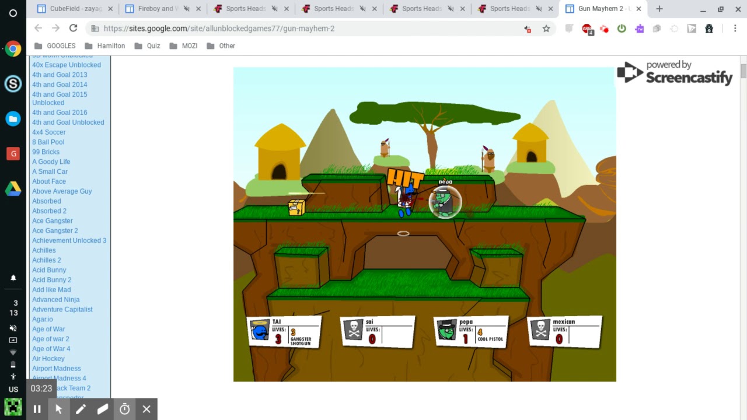Viewport: 747px width, 420px height.
Task: Click the pepa player status card
Action: click(471, 332)
